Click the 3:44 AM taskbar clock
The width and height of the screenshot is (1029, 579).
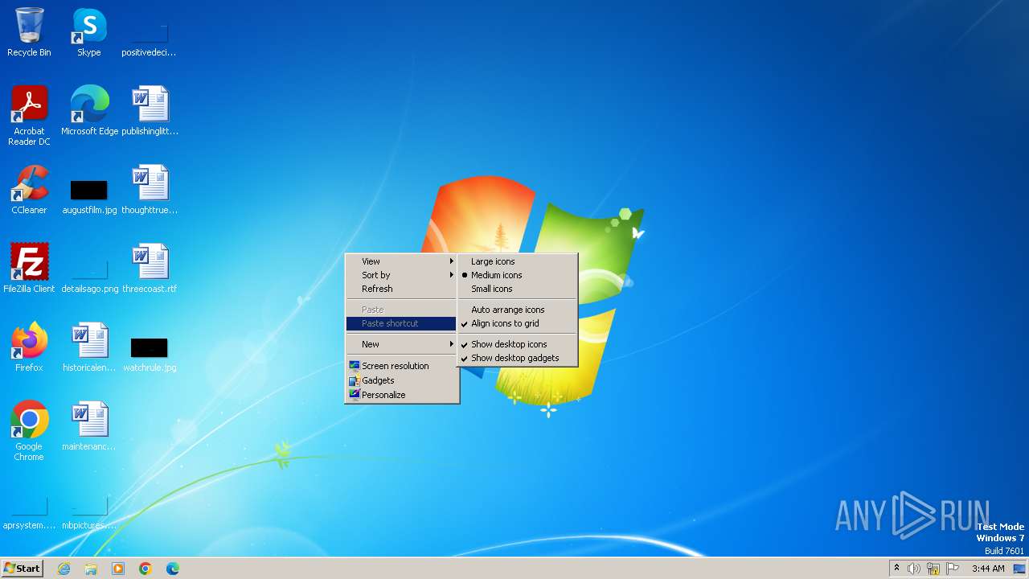point(988,569)
